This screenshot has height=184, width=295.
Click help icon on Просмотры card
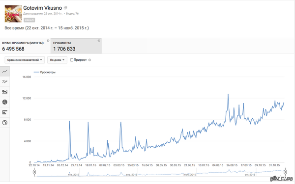(x=99, y=41)
